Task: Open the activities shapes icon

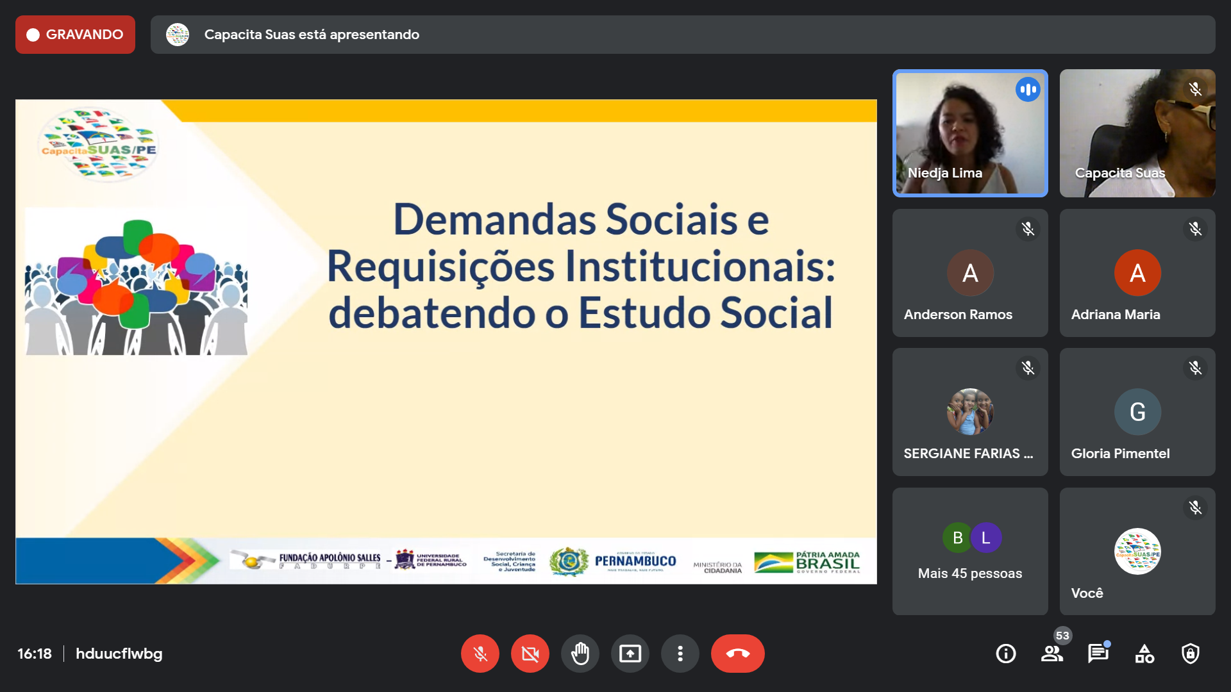Action: click(x=1144, y=654)
